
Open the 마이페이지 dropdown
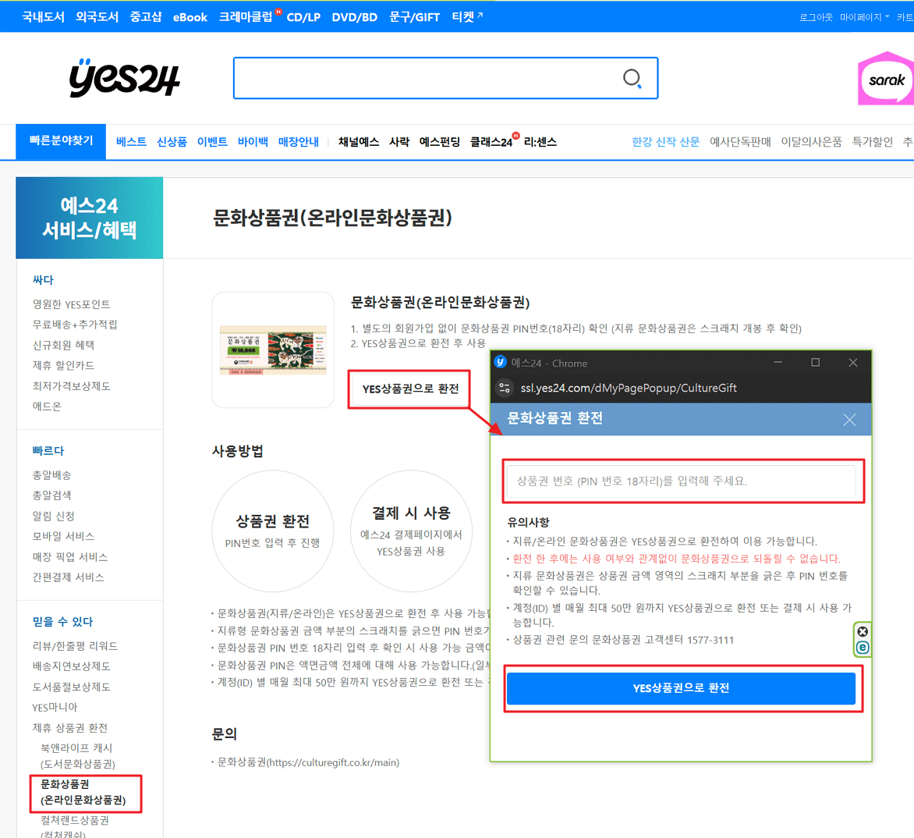pyautogui.click(x=862, y=16)
